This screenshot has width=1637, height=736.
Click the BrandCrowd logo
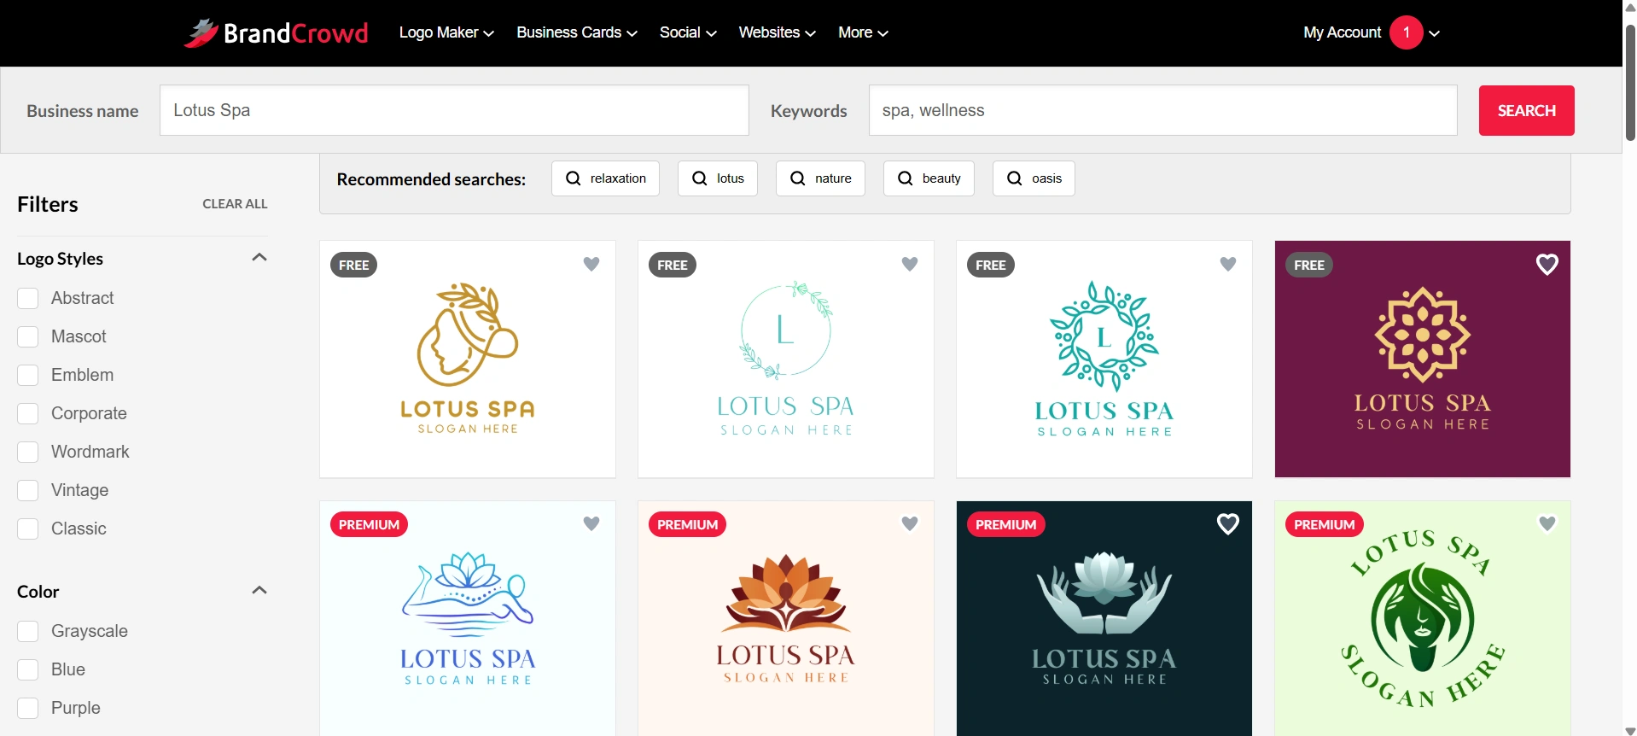click(276, 32)
